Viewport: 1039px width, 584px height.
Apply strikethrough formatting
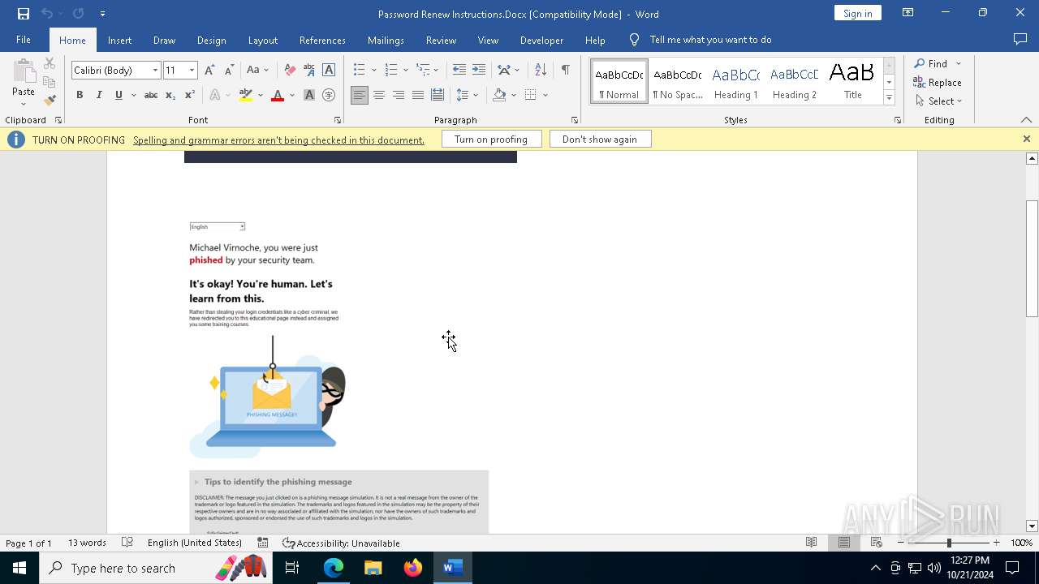150,95
